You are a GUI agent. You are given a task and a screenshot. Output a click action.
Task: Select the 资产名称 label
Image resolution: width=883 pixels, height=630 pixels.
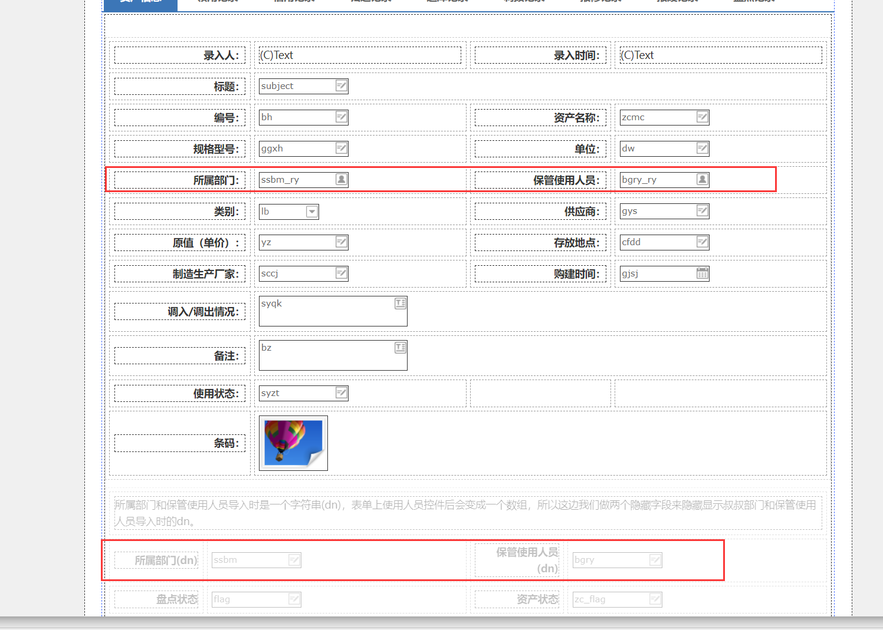point(540,118)
